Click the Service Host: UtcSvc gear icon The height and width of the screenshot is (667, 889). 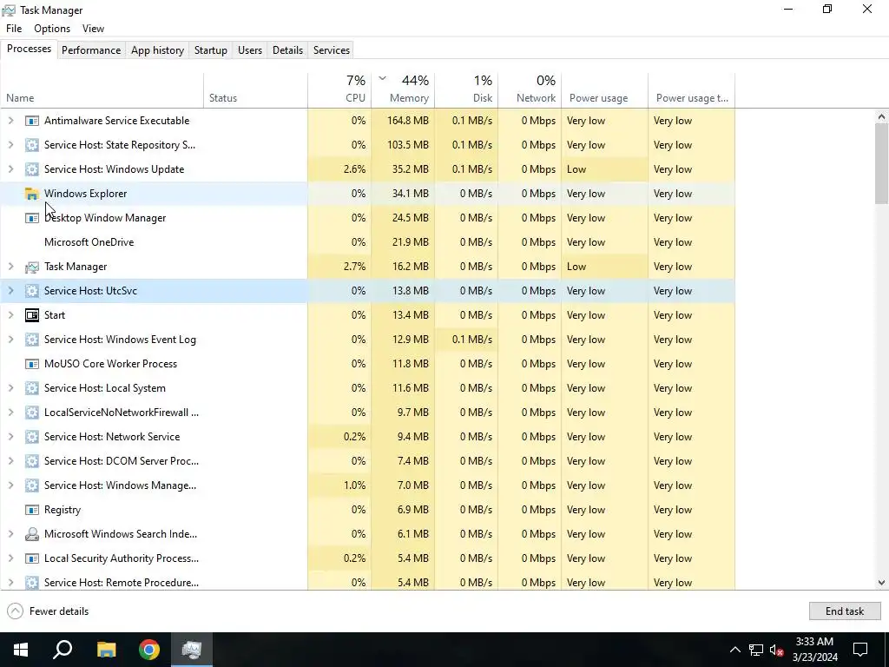tap(32, 291)
